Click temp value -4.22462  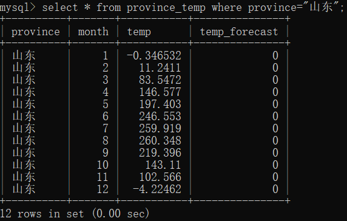point(157,189)
